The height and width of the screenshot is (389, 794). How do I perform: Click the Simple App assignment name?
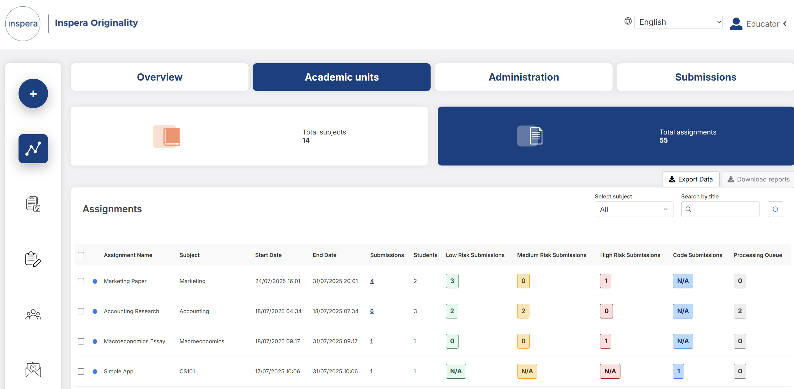(x=119, y=371)
